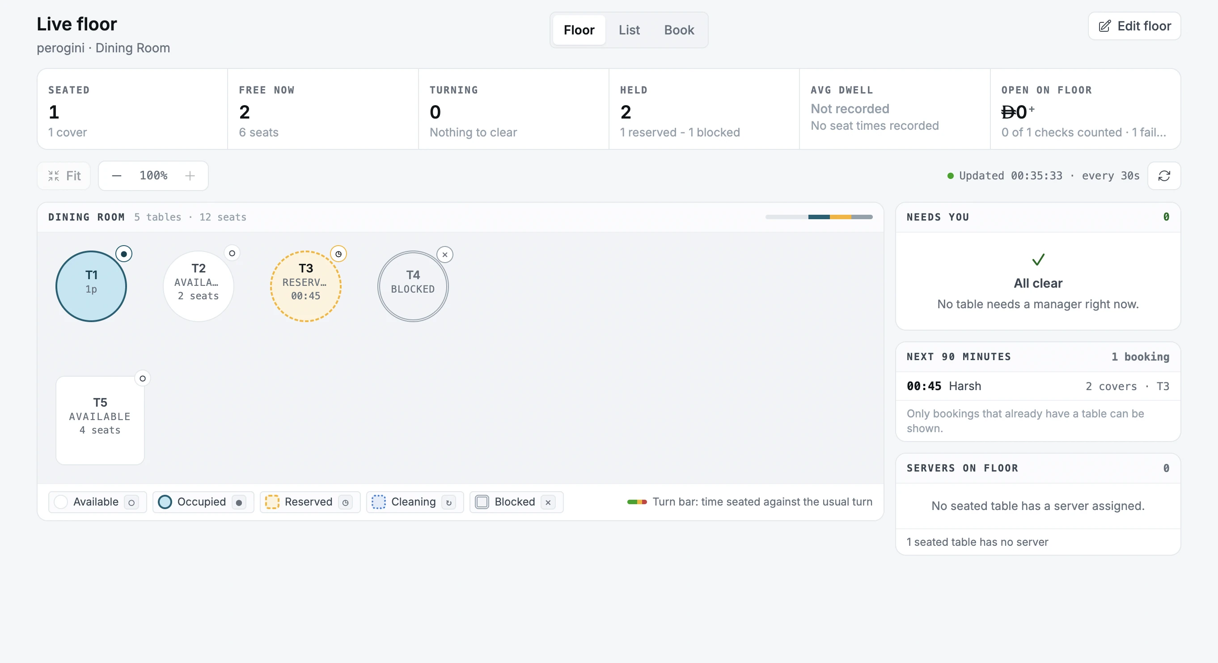1218x663 pixels.
Task: Open Harsh's 00:45 booking row
Action: click(x=1038, y=386)
